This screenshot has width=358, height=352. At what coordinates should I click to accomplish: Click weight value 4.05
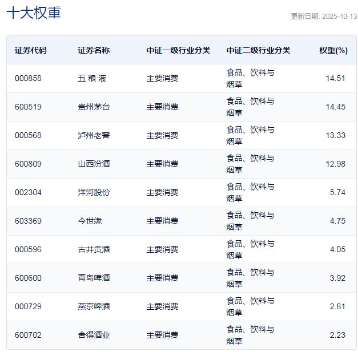[337, 249]
